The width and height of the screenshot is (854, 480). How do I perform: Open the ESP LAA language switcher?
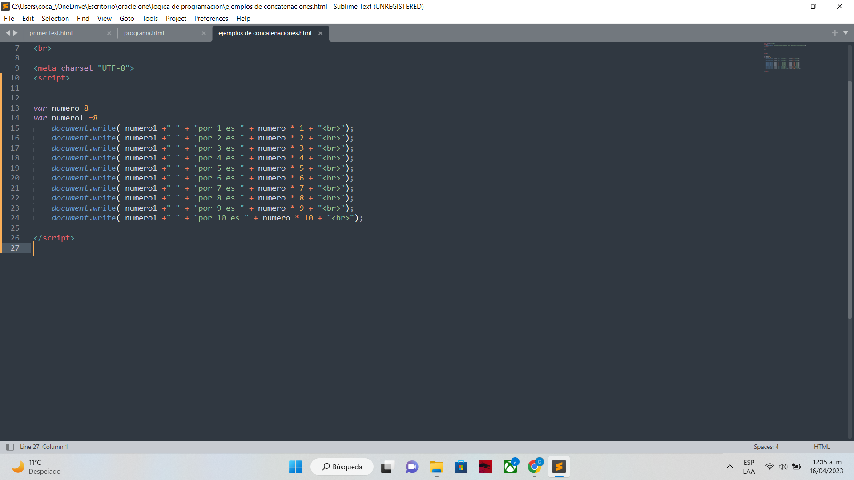click(749, 467)
